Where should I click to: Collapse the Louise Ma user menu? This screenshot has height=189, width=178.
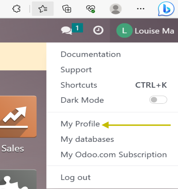coord(145,31)
